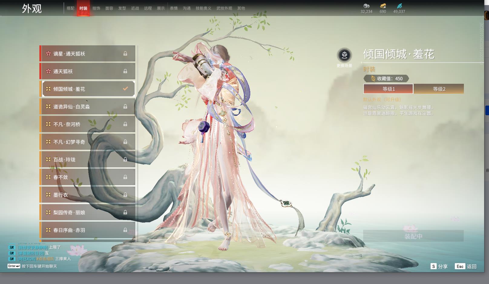Open the 武技外观 tab
The width and height of the screenshot is (489, 284).
tap(224, 8)
